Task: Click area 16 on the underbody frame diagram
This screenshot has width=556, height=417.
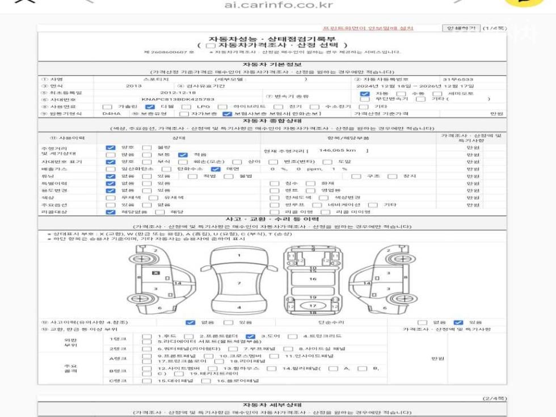Action: (x=313, y=279)
